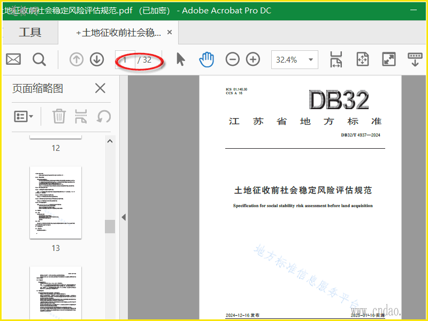Select page 13 thumbnail
Screen dimensions: 428x321
click(x=56, y=203)
